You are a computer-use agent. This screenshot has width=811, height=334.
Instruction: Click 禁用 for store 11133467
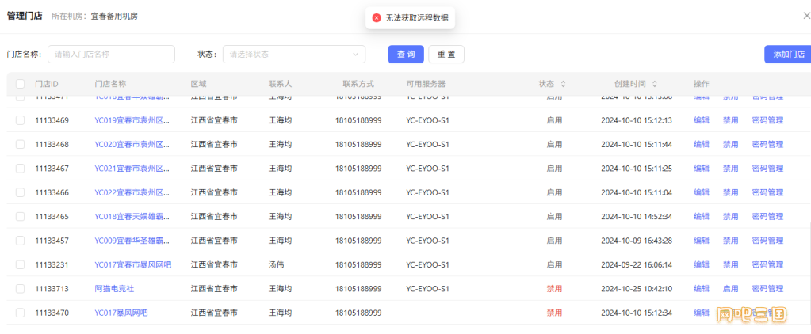pyautogui.click(x=730, y=169)
